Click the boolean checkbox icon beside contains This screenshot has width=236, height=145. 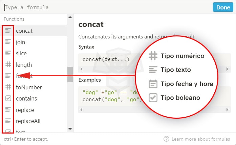[x=8, y=98]
